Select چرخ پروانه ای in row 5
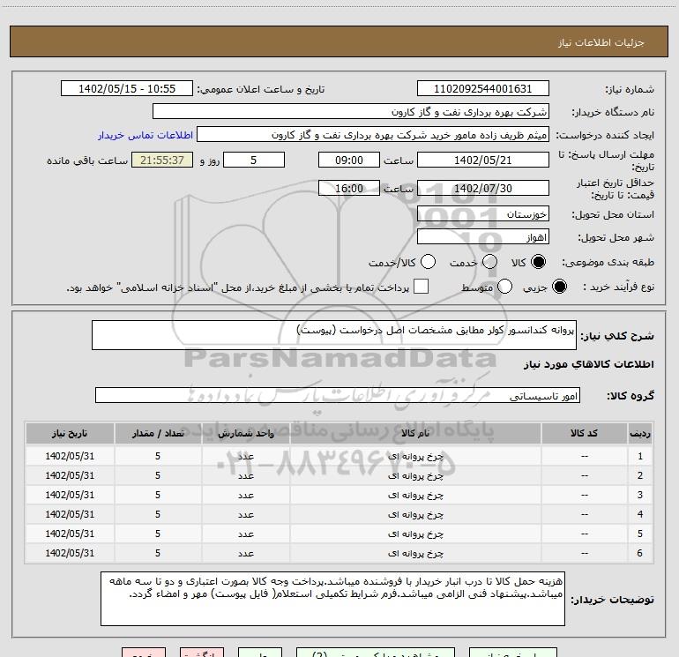This screenshot has width=679, height=657. [x=415, y=534]
